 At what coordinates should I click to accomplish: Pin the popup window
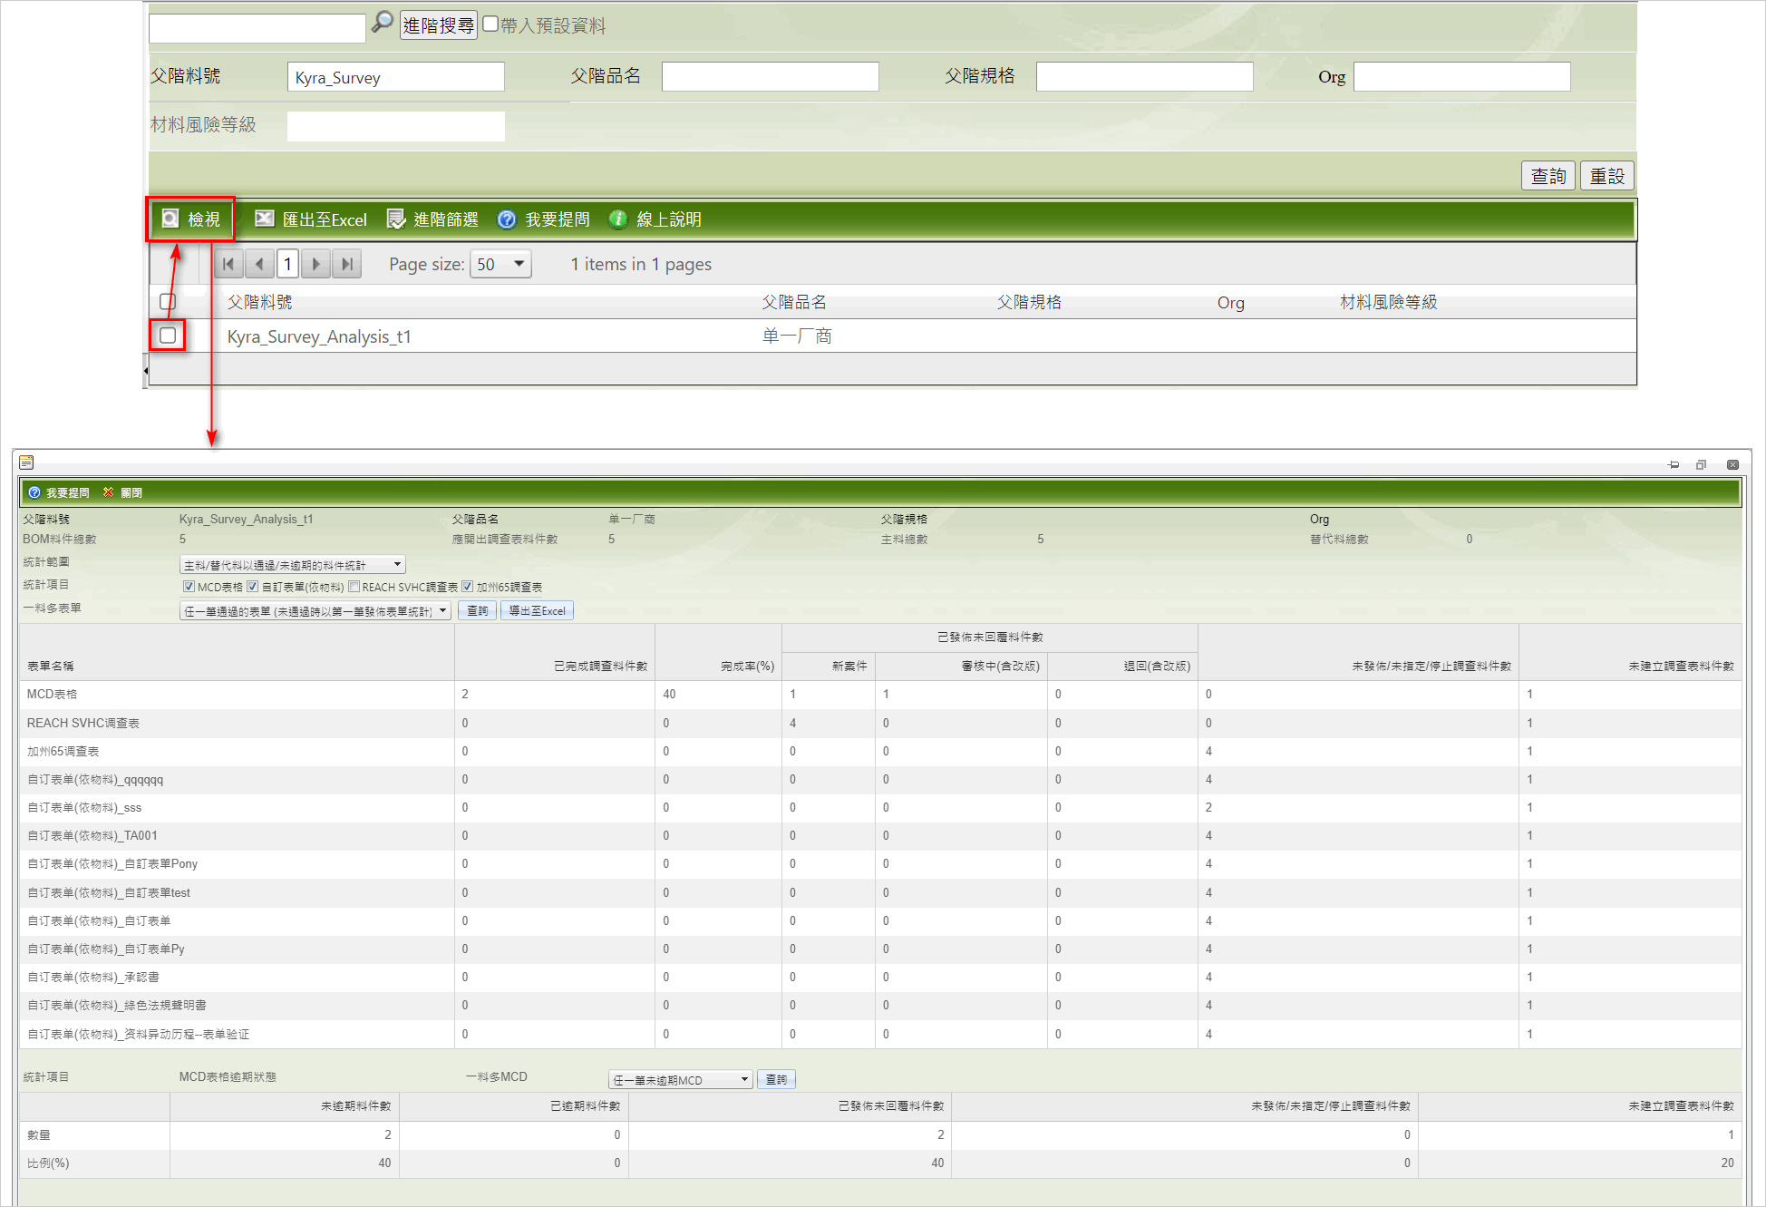coord(1674,464)
